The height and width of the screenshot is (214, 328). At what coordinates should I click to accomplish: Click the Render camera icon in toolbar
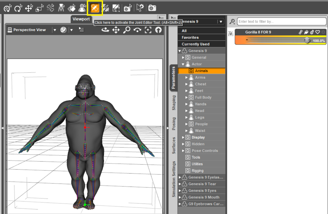point(152,8)
